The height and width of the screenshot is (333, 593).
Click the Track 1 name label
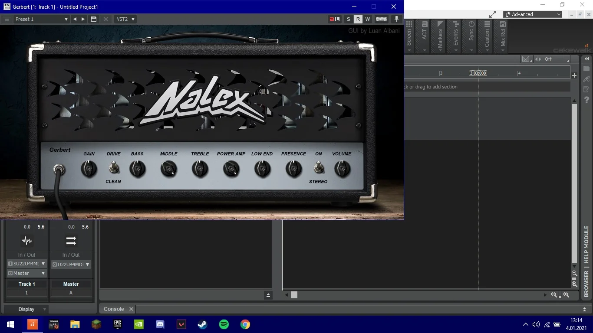pos(26,284)
